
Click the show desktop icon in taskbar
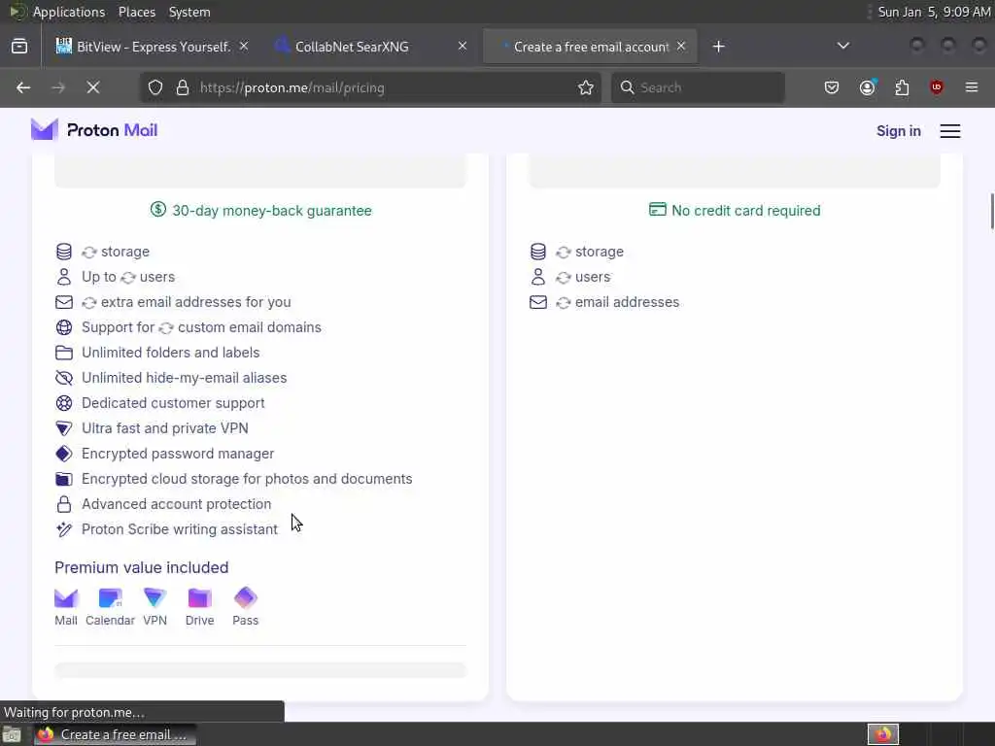click(x=12, y=734)
